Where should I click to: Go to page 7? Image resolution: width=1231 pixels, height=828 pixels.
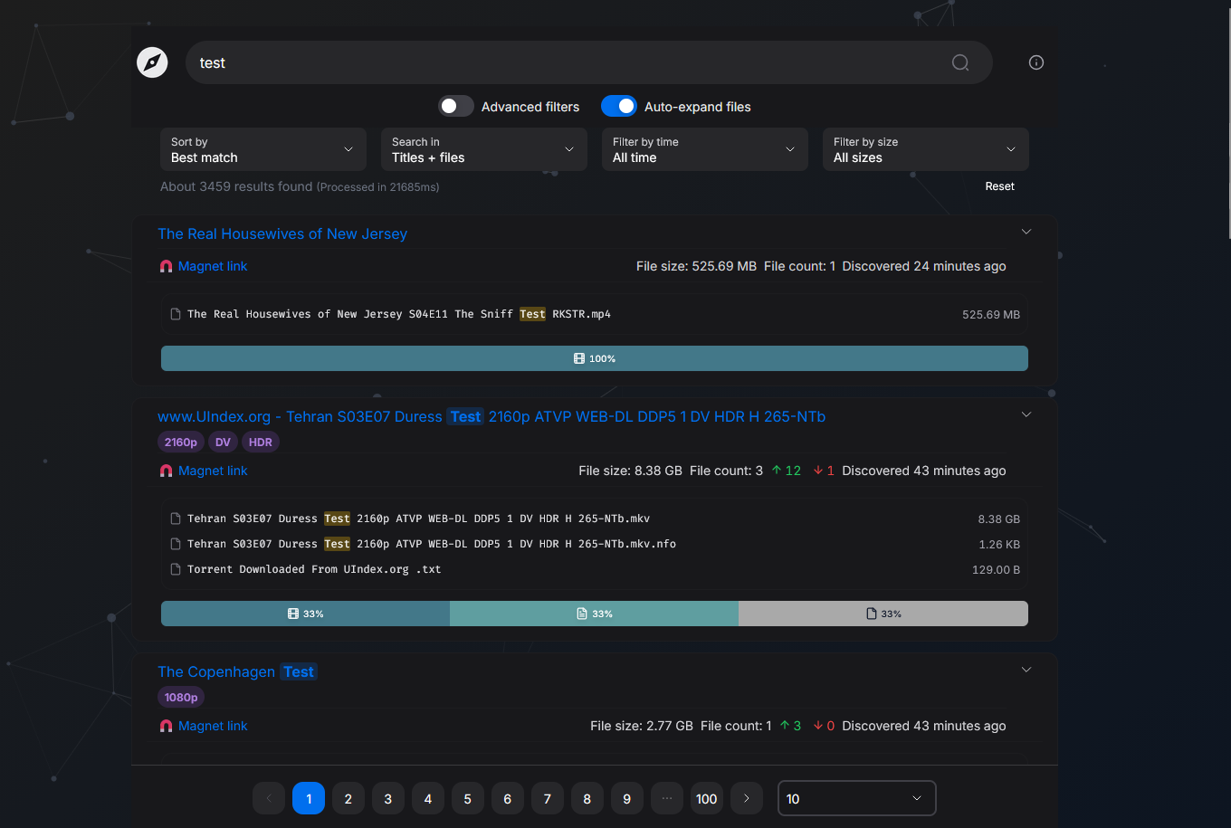(548, 798)
